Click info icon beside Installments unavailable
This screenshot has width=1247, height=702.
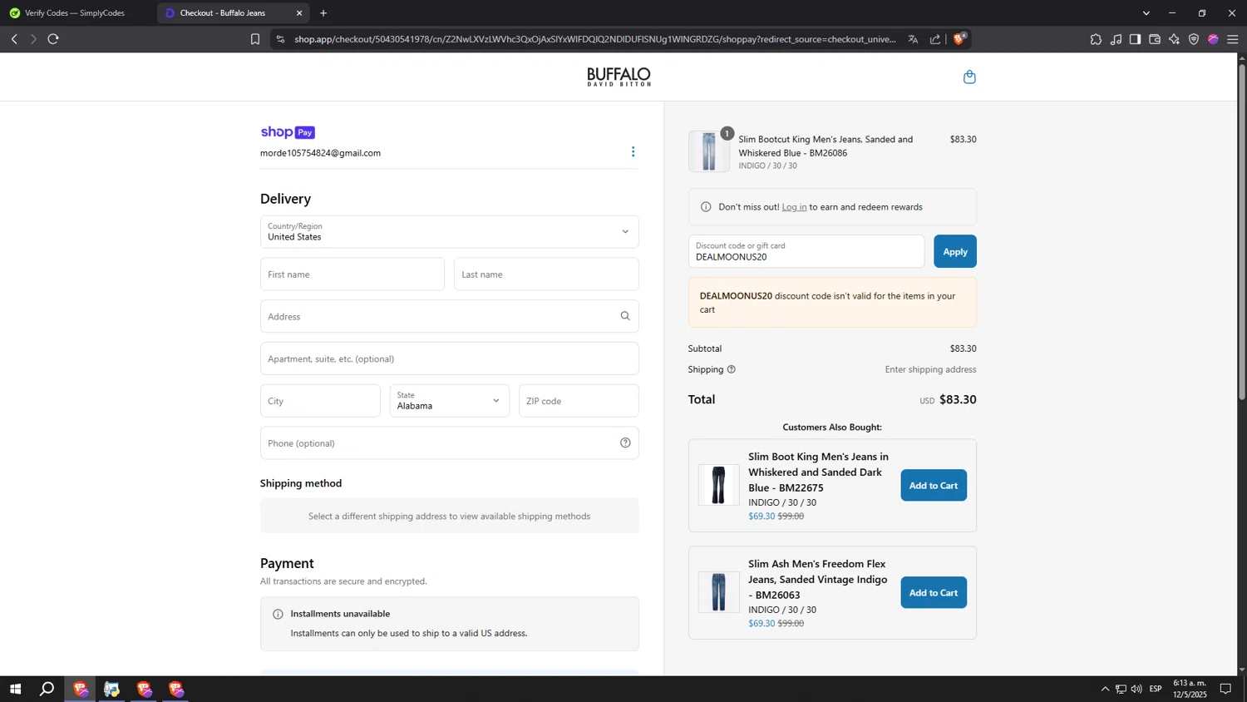(x=278, y=614)
